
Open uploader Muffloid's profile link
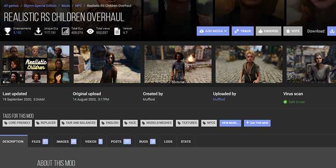tap(219, 99)
